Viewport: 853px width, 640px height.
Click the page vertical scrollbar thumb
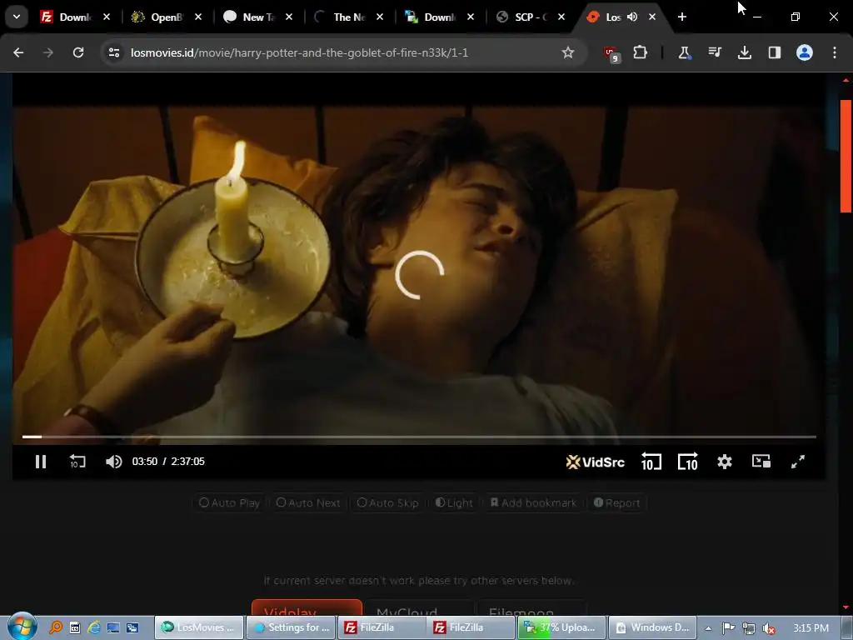(x=846, y=157)
